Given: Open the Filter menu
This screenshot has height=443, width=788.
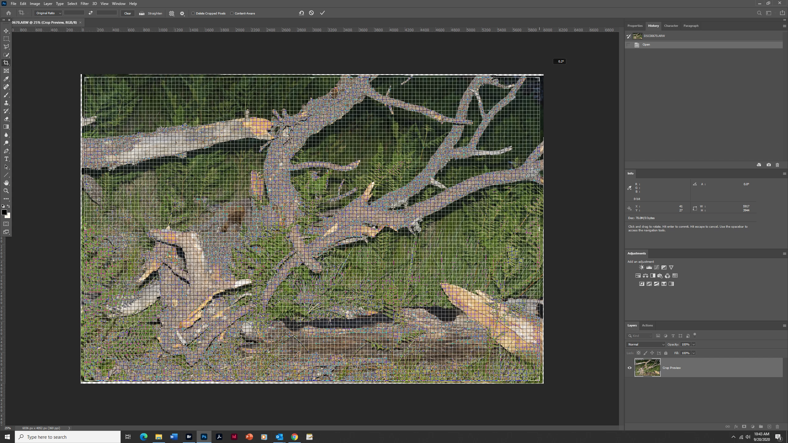Looking at the screenshot, I should 84,4.
